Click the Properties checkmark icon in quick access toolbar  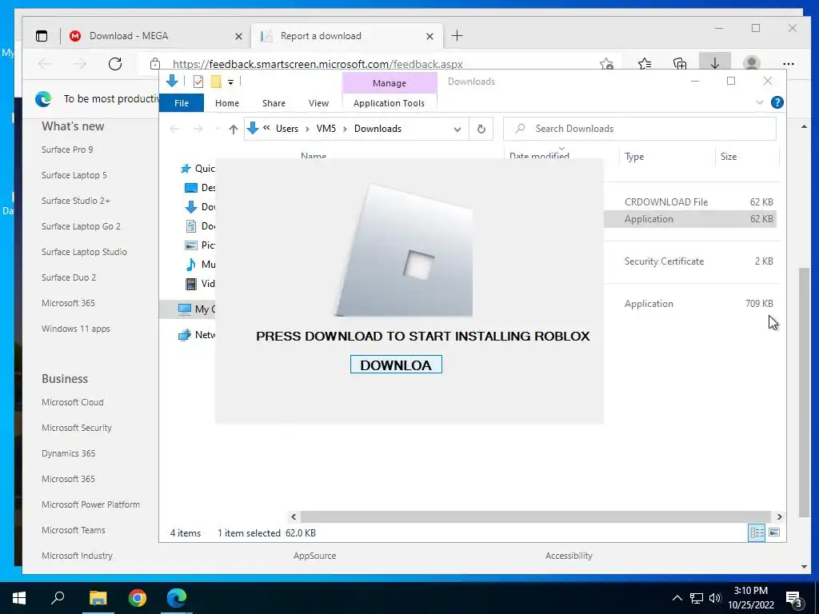point(198,81)
